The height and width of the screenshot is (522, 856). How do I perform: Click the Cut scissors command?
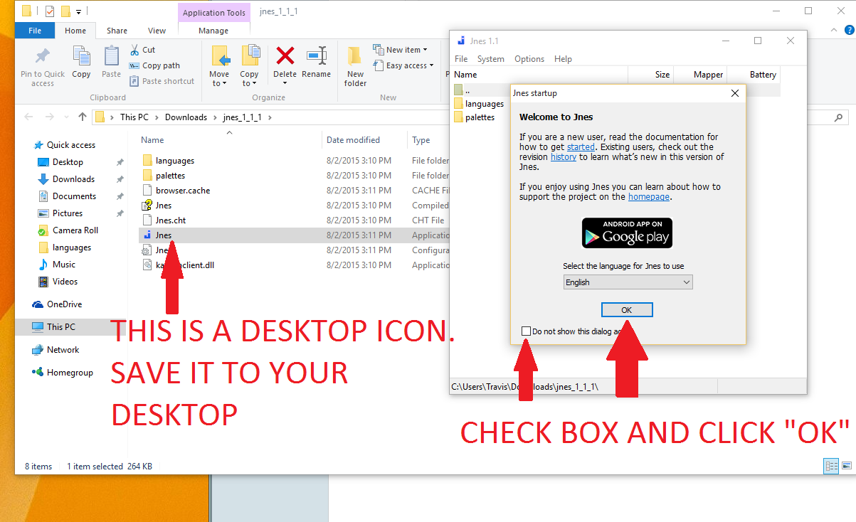[143, 50]
